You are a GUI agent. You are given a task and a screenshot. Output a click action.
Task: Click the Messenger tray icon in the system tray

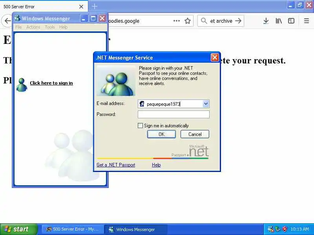point(270,229)
